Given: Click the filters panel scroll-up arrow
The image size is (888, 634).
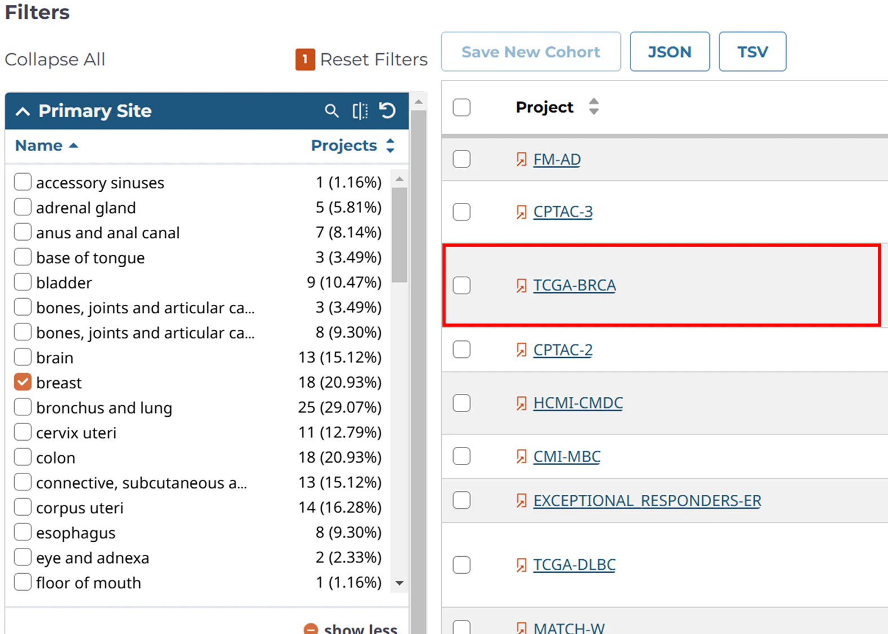Looking at the screenshot, I should click(x=419, y=102).
